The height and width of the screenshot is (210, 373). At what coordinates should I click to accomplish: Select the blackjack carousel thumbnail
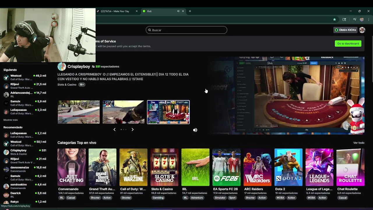coord(168,112)
